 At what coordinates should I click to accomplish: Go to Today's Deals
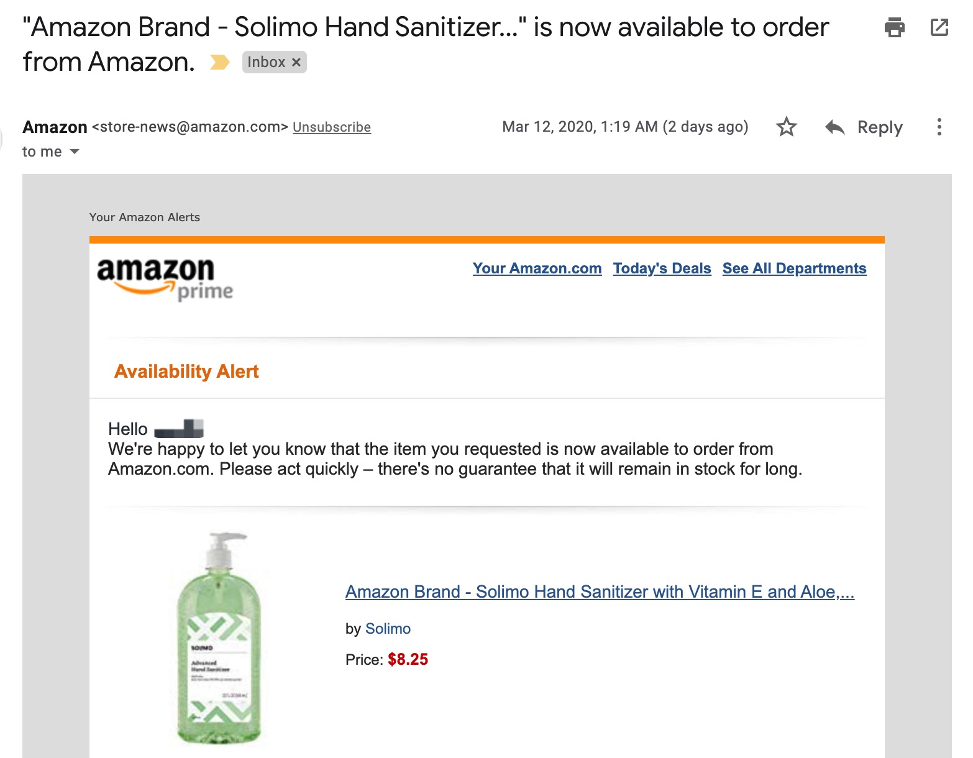coord(662,268)
